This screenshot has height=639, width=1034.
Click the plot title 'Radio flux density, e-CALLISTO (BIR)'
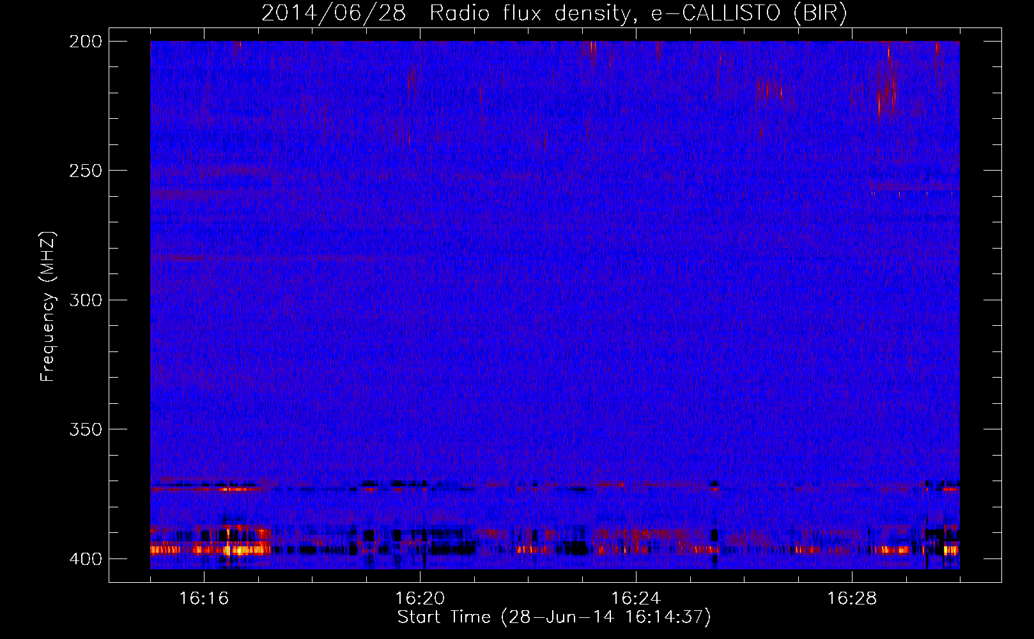pyautogui.click(x=638, y=13)
